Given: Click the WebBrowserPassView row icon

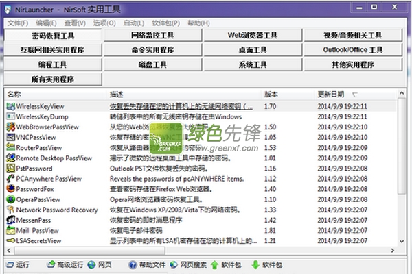Looking at the screenshot, I should pos(10,127).
